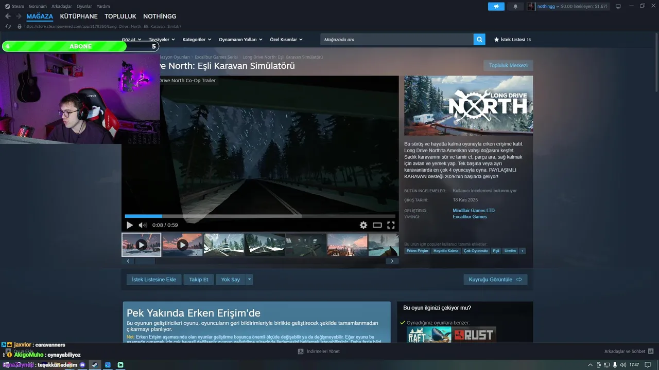Open the Oyunlar menu

tap(84, 6)
